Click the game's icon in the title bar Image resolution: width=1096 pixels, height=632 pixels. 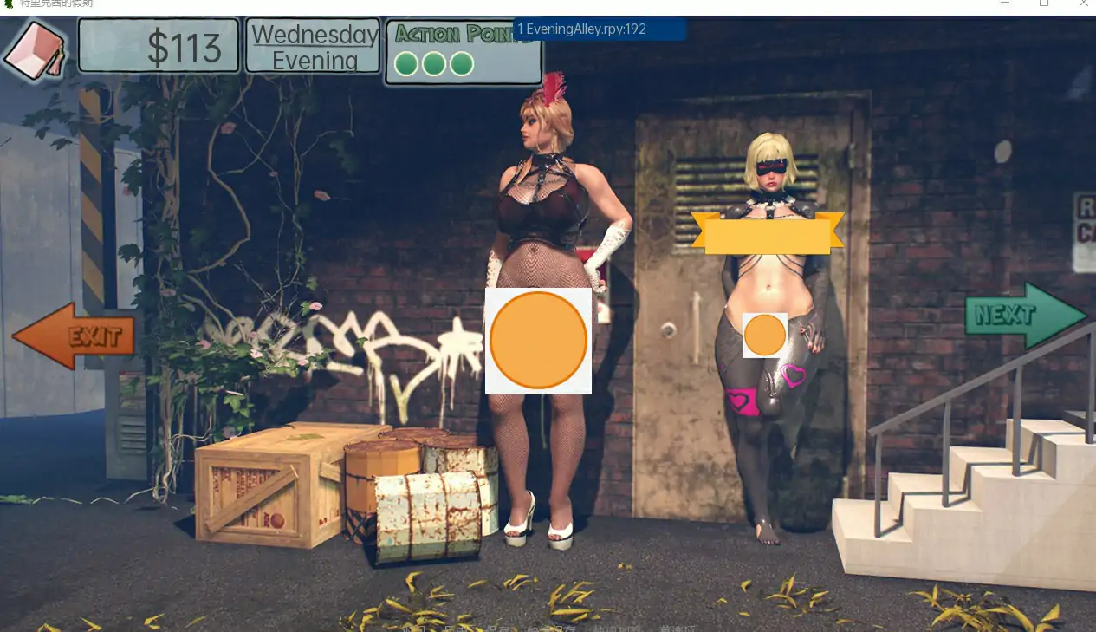tap(9, 4)
